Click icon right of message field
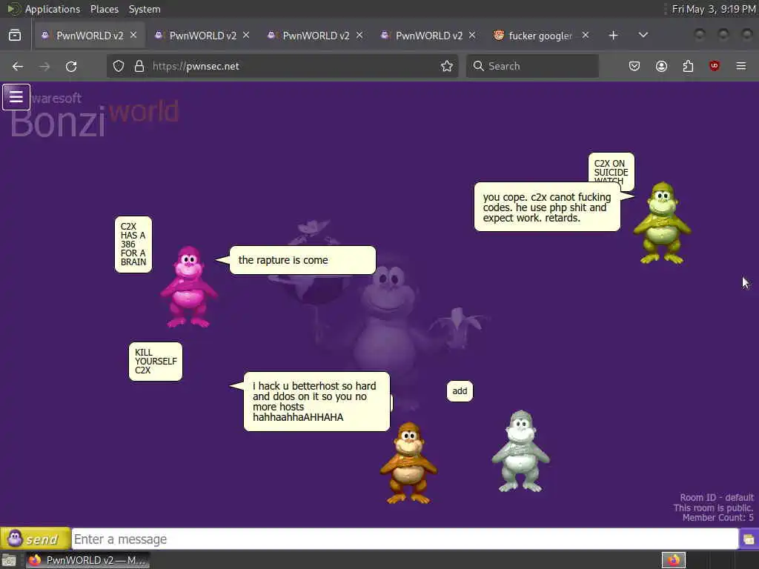Viewport: 759px width, 569px height. tap(749, 539)
